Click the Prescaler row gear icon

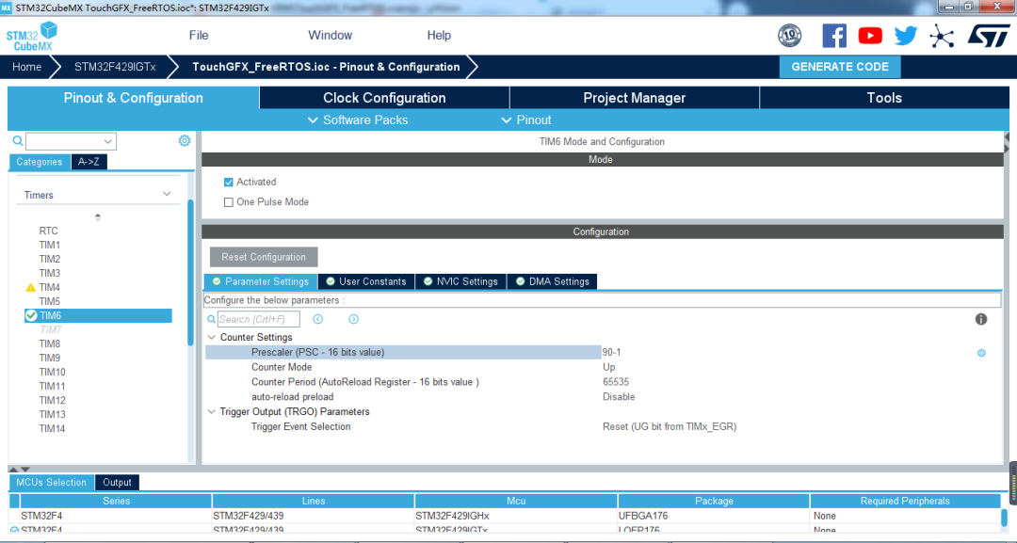coord(981,353)
